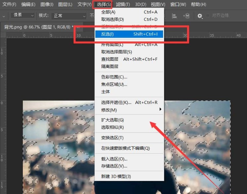The width and height of the screenshot is (247, 194).
Task: Open 选择并遮住(K)... workspace
Action: click(129, 103)
